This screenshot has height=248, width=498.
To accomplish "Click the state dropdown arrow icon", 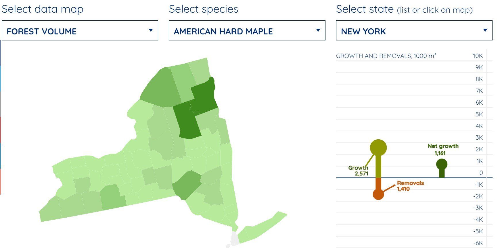I will click(485, 30).
